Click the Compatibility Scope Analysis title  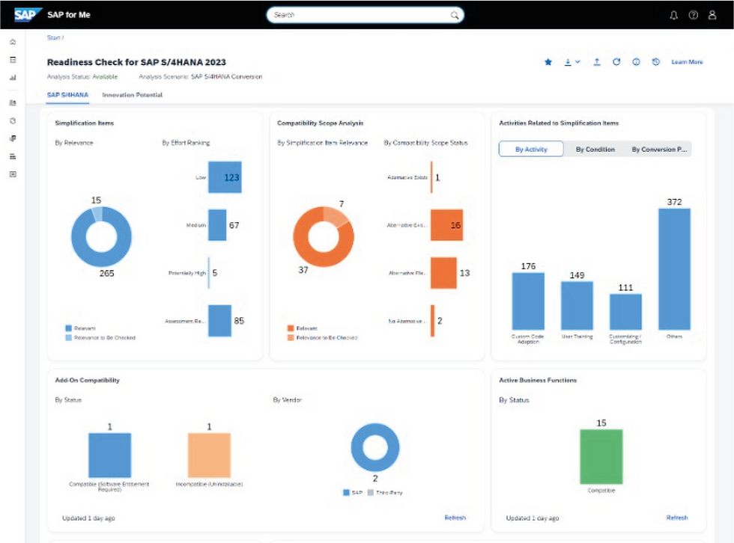[x=321, y=123]
